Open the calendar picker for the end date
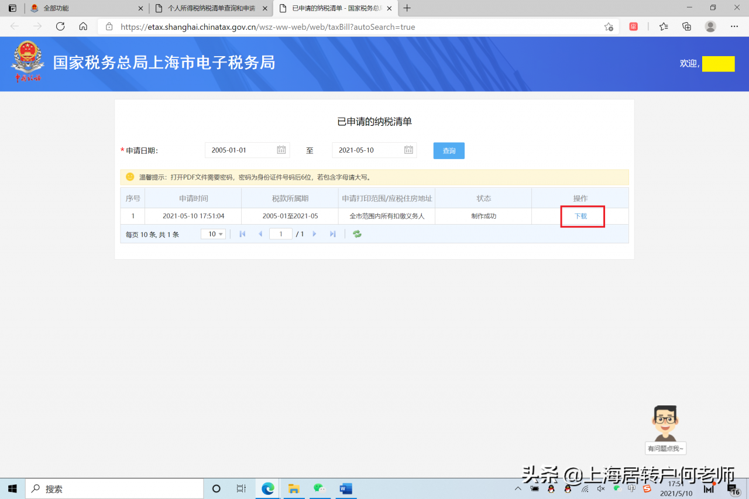 click(408, 150)
